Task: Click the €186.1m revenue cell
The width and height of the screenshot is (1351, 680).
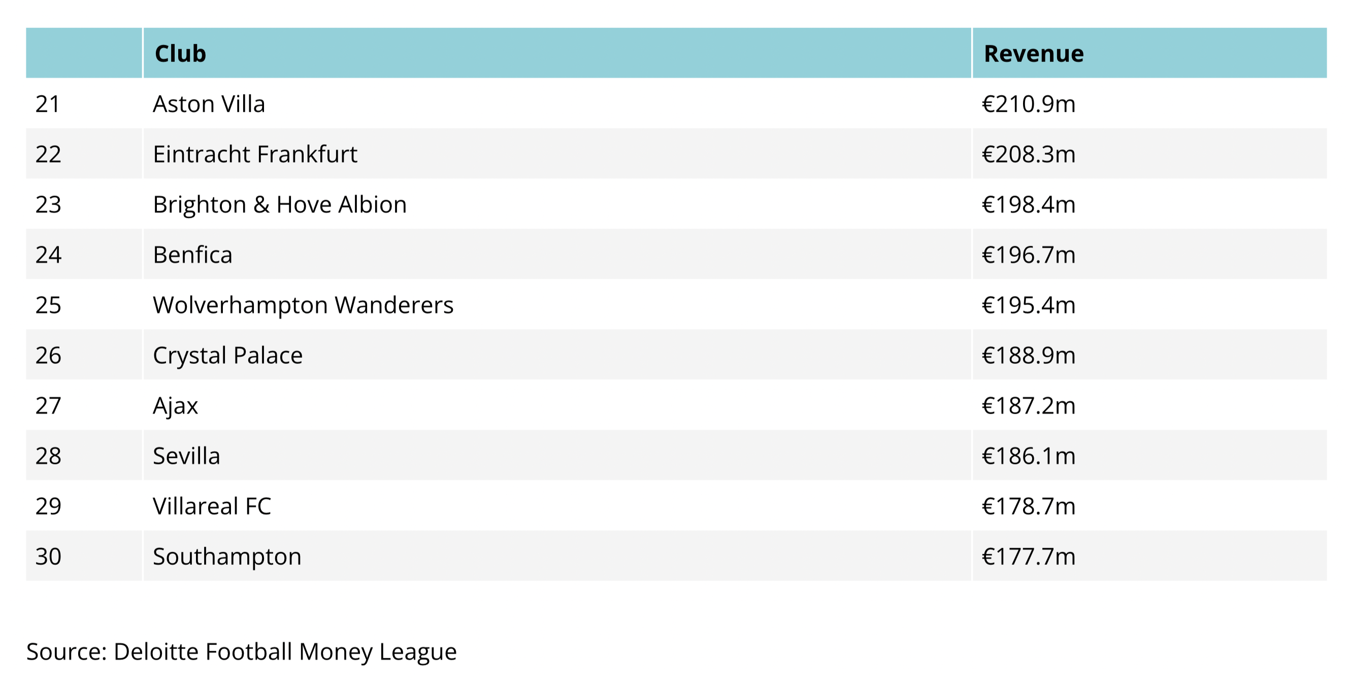Action: (1028, 456)
